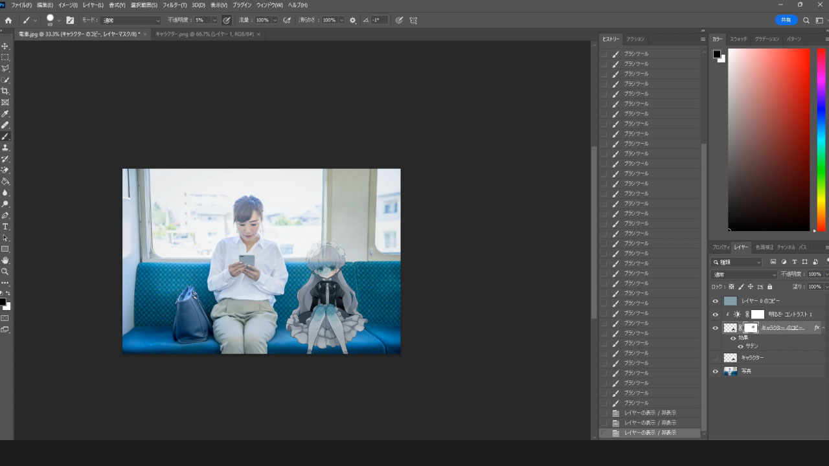Open the brush preset picker dropdown

pyautogui.click(x=59, y=20)
